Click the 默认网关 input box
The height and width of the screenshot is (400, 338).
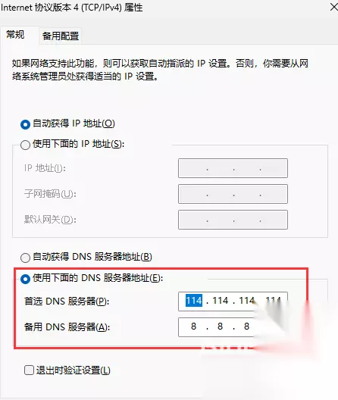click(x=233, y=220)
